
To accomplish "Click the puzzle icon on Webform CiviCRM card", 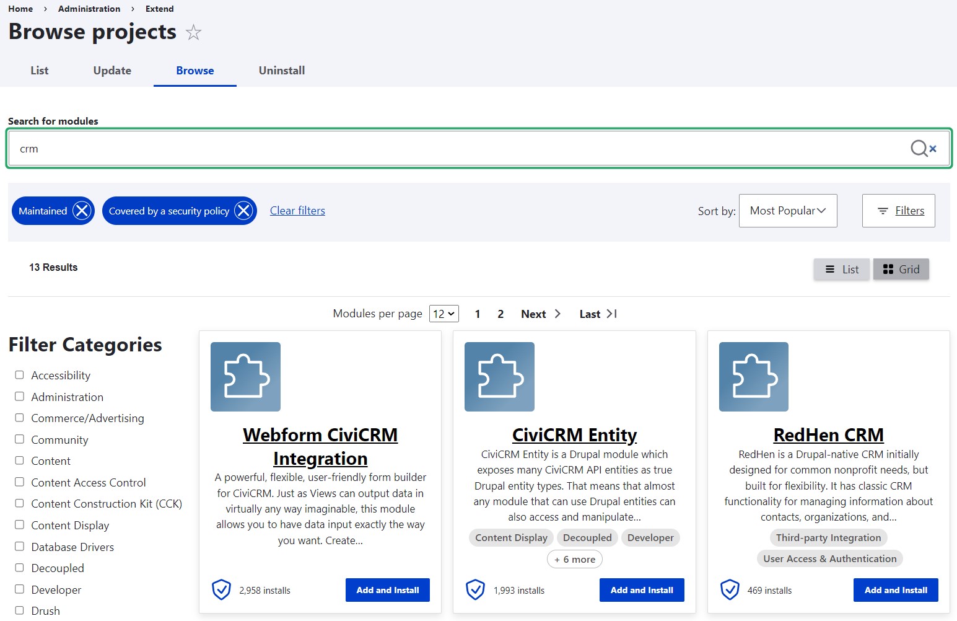I will (245, 377).
